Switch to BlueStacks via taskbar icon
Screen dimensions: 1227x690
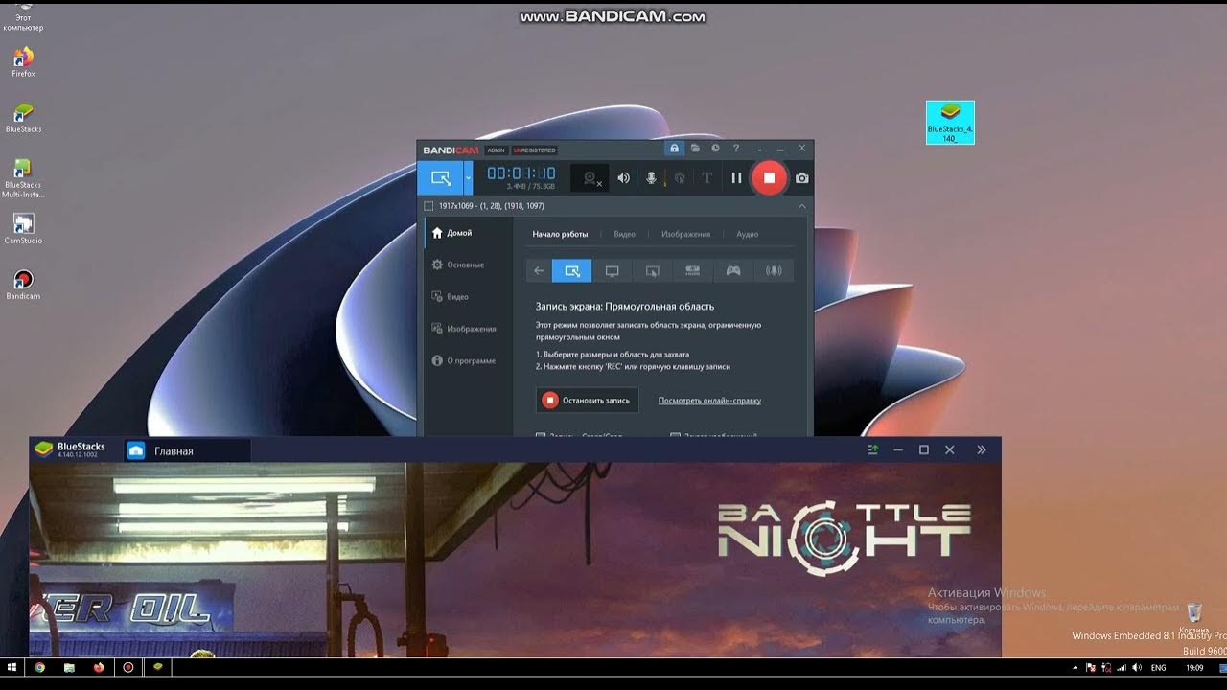158,667
